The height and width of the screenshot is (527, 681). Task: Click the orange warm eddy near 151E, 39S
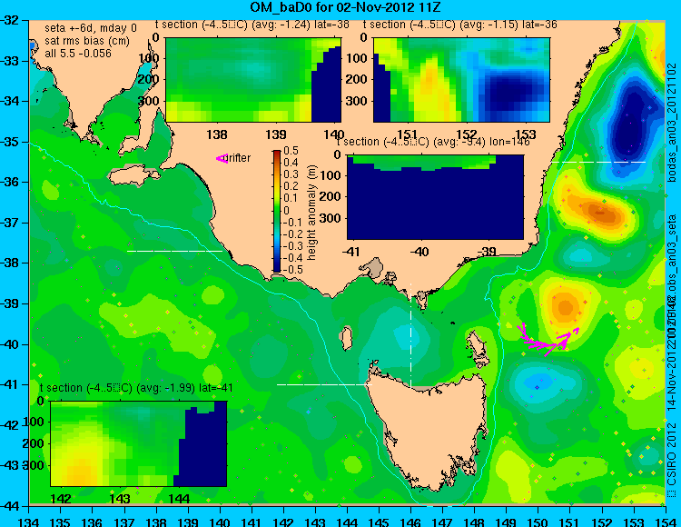pyautogui.click(x=565, y=306)
